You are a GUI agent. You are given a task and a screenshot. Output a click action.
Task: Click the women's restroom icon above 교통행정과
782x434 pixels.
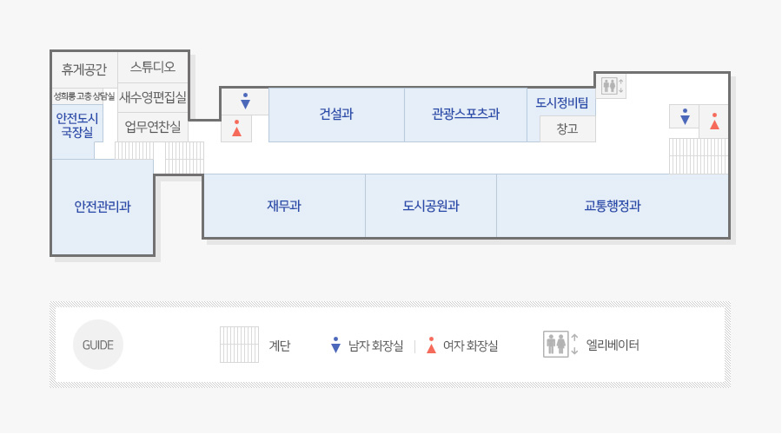click(x=714, y=121)
